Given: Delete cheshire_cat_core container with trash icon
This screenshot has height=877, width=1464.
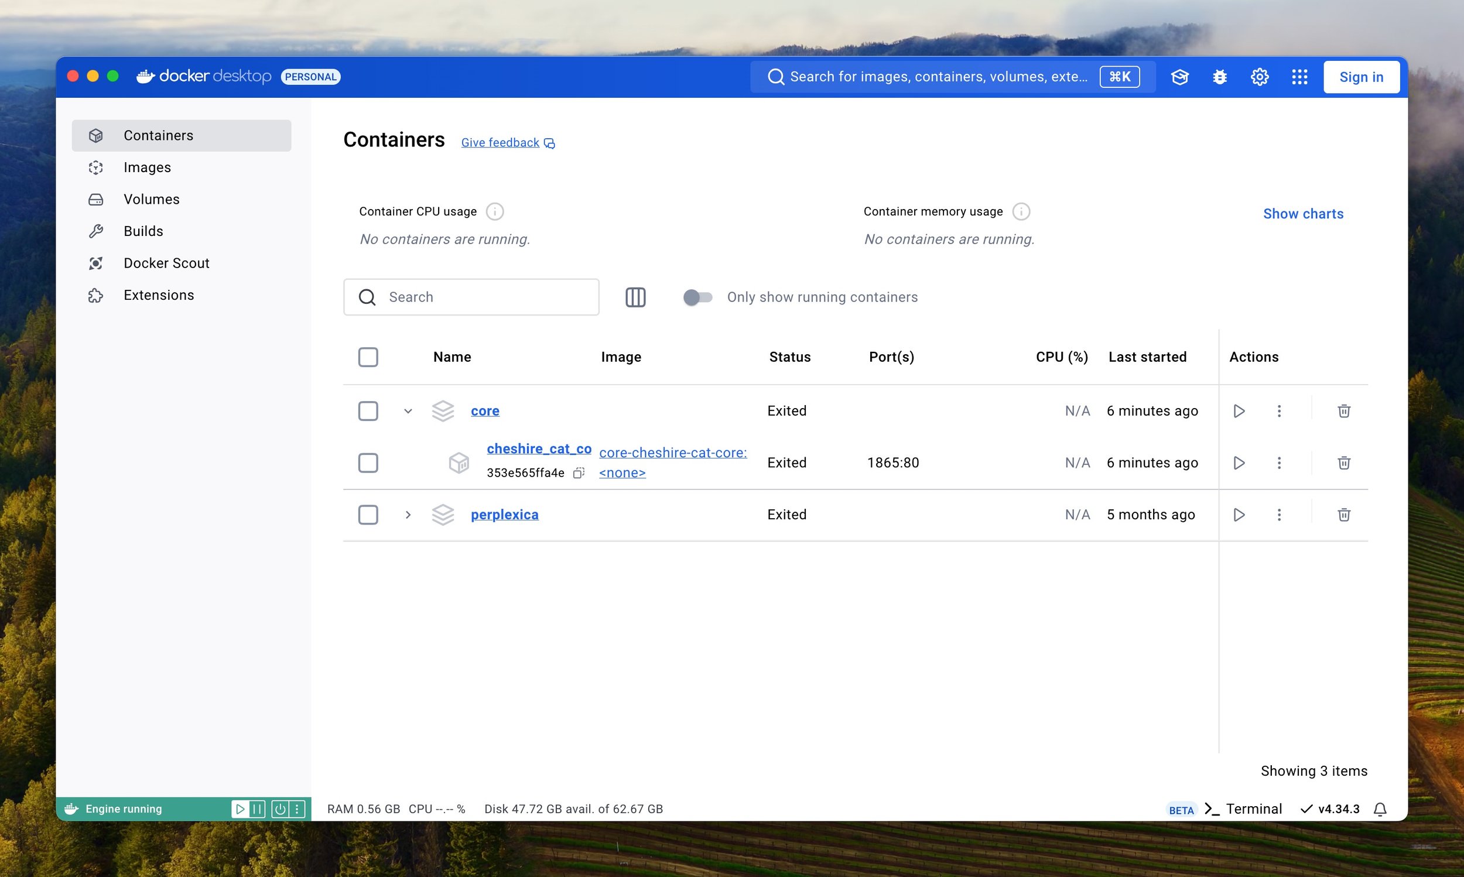Looking at the screenshot, I should (1344, 463).
